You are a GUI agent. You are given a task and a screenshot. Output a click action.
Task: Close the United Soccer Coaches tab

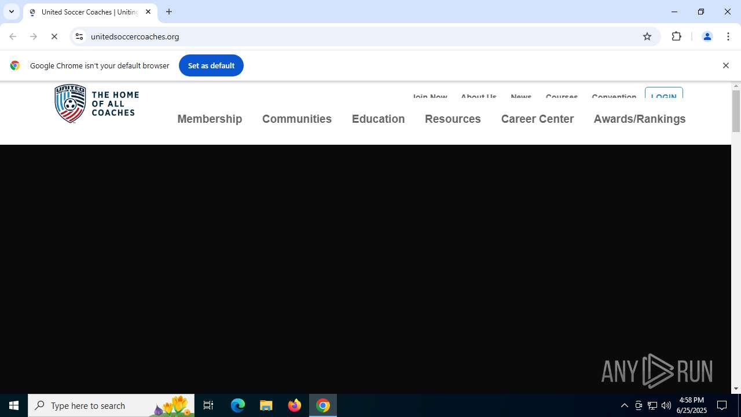[148, 12]
